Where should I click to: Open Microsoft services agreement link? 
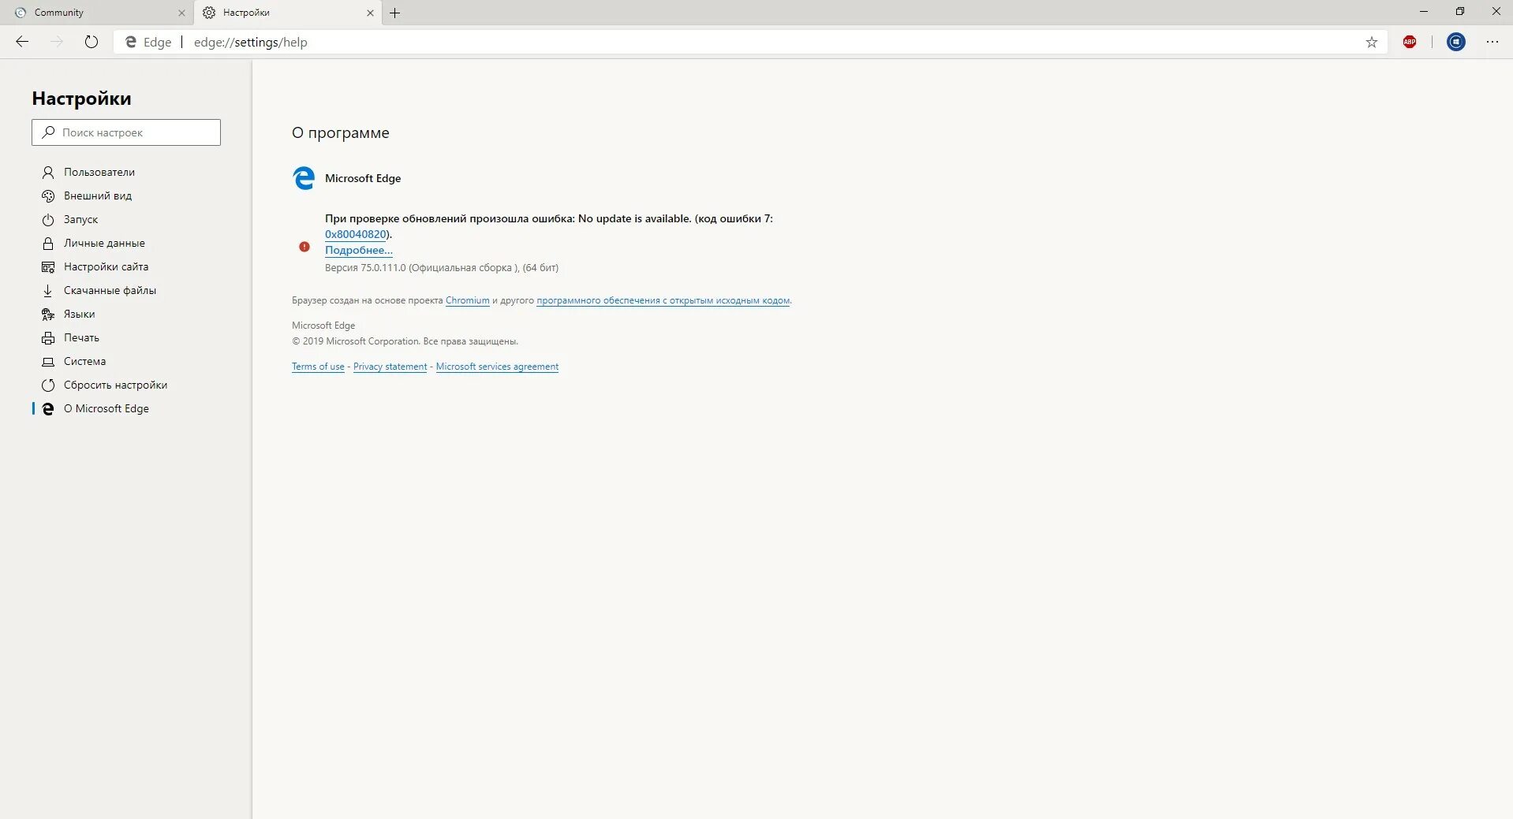coord(497,367)
